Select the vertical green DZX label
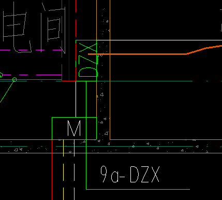The width and height of the screenshot is (222, 200). point(88,60)
